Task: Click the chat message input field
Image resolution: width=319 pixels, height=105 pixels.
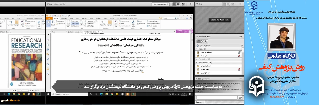Action: click(x=216, y=98)
